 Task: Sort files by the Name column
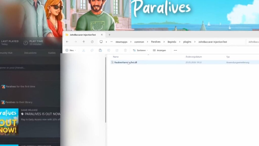click(x=116, y=57)
